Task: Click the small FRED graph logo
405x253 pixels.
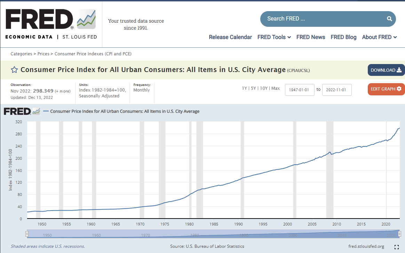Action: [22, 111]
